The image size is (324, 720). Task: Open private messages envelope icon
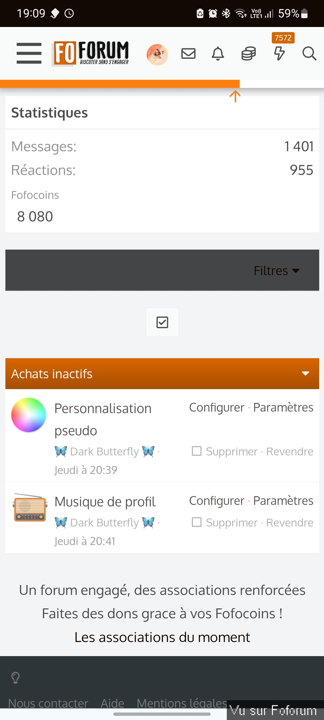click(188, 54)
